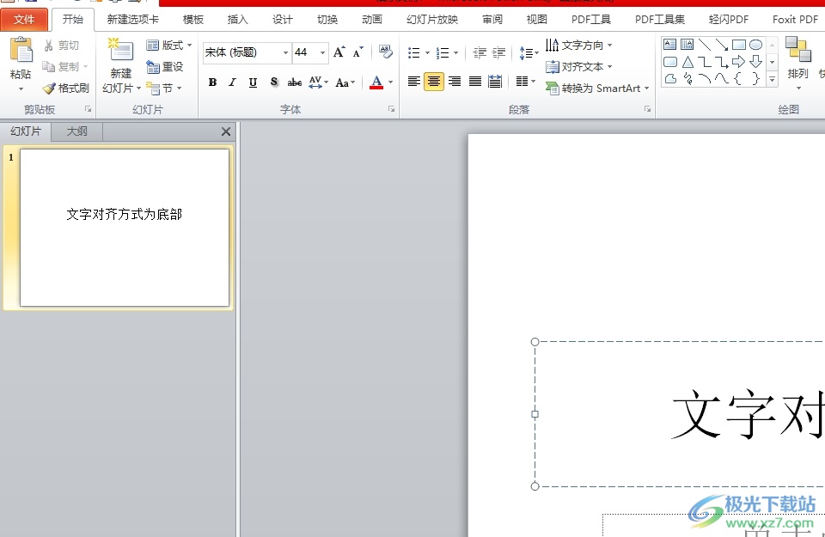Choose the rounded rectangle shape
Screen dimensions: 825x537
click(x=669, y=62)
